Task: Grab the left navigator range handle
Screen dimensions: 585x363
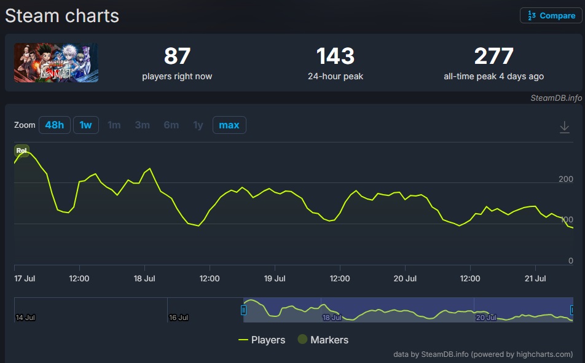Action: [243, 310]
